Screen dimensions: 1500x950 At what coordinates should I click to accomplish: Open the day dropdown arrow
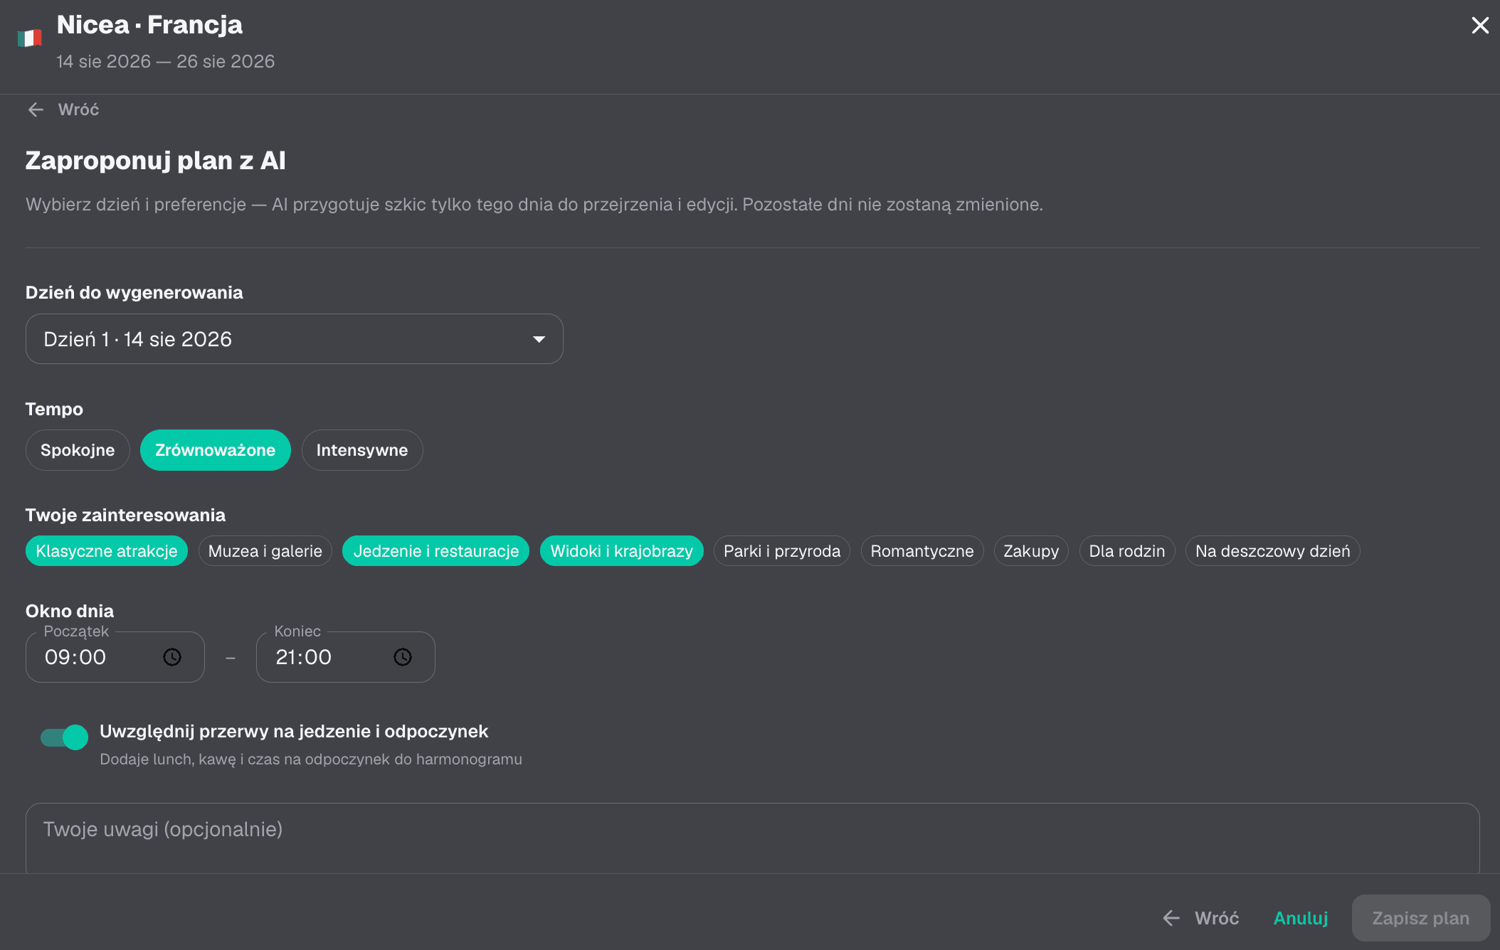tap(539, 339)
